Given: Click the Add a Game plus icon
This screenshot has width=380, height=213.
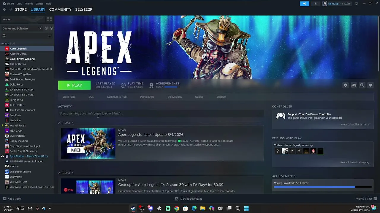Looking at the screenshot, I should [x=4, y=199].
